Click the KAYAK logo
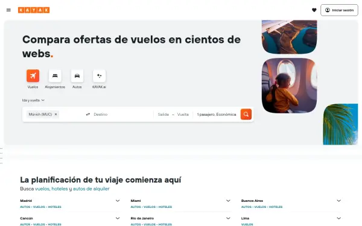 click(x=34, y=10)
